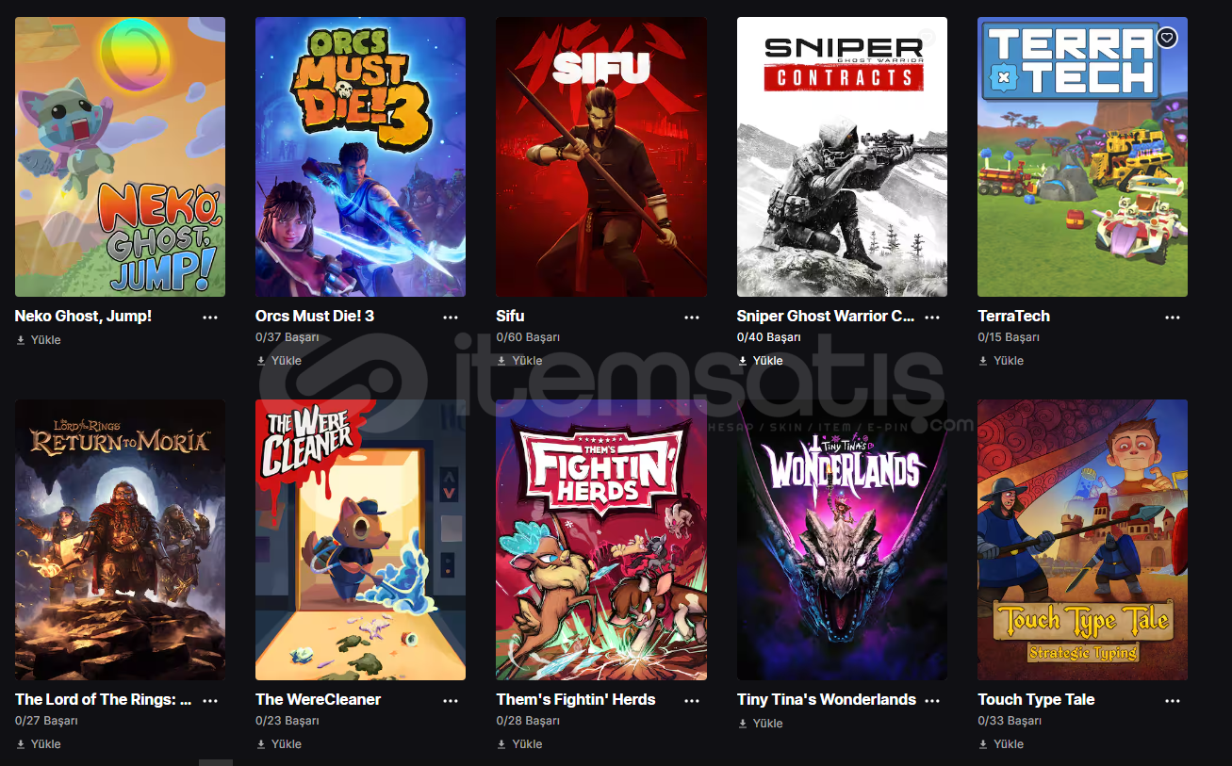
Task: Select the Return to Moria cover art
Action: [120, 540]
